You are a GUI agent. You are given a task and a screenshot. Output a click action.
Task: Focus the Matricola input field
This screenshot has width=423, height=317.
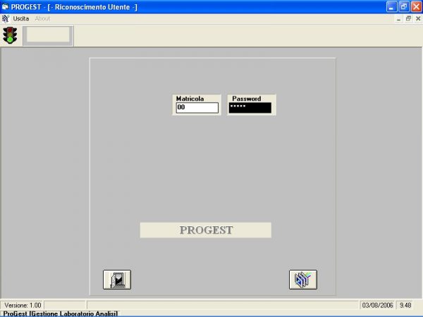(197, 108)
